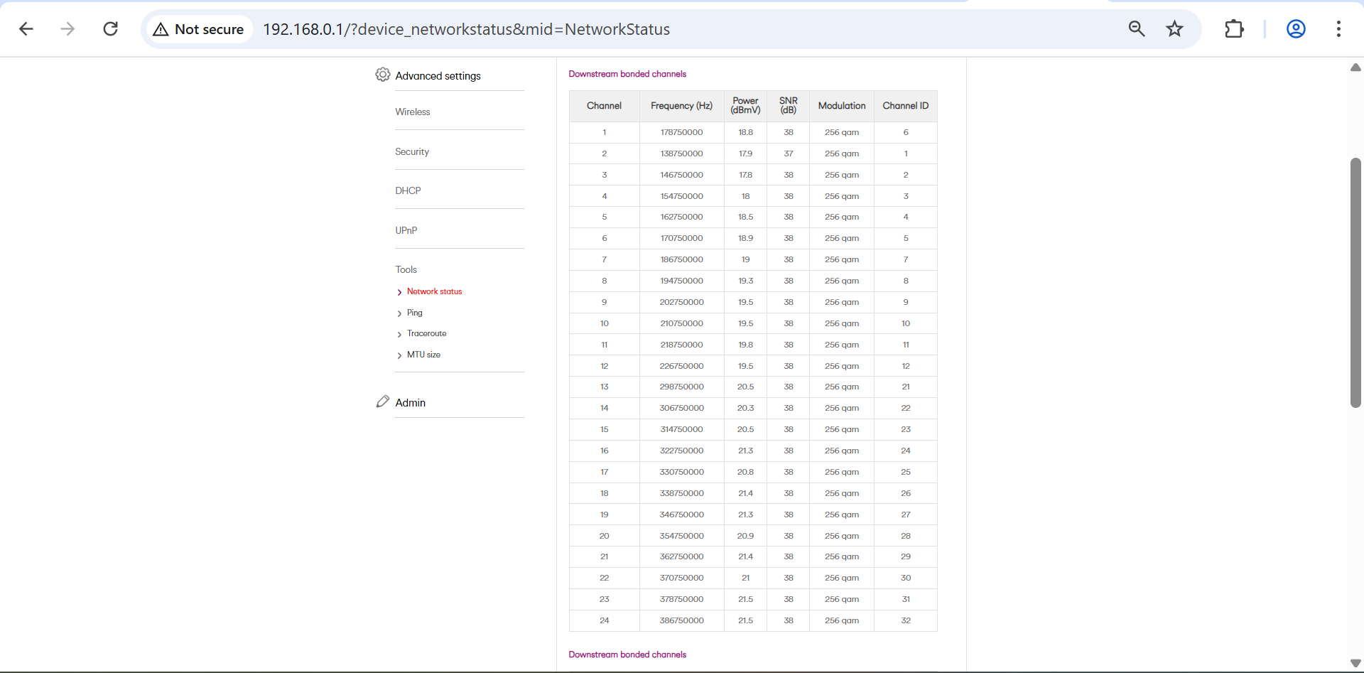Open the Ping tool link
The image size is (1364, 673).
[x=415, y=313]
